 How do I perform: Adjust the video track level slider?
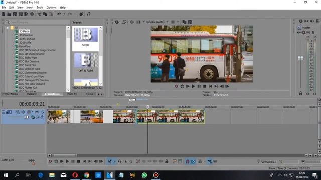coord(26,117)
